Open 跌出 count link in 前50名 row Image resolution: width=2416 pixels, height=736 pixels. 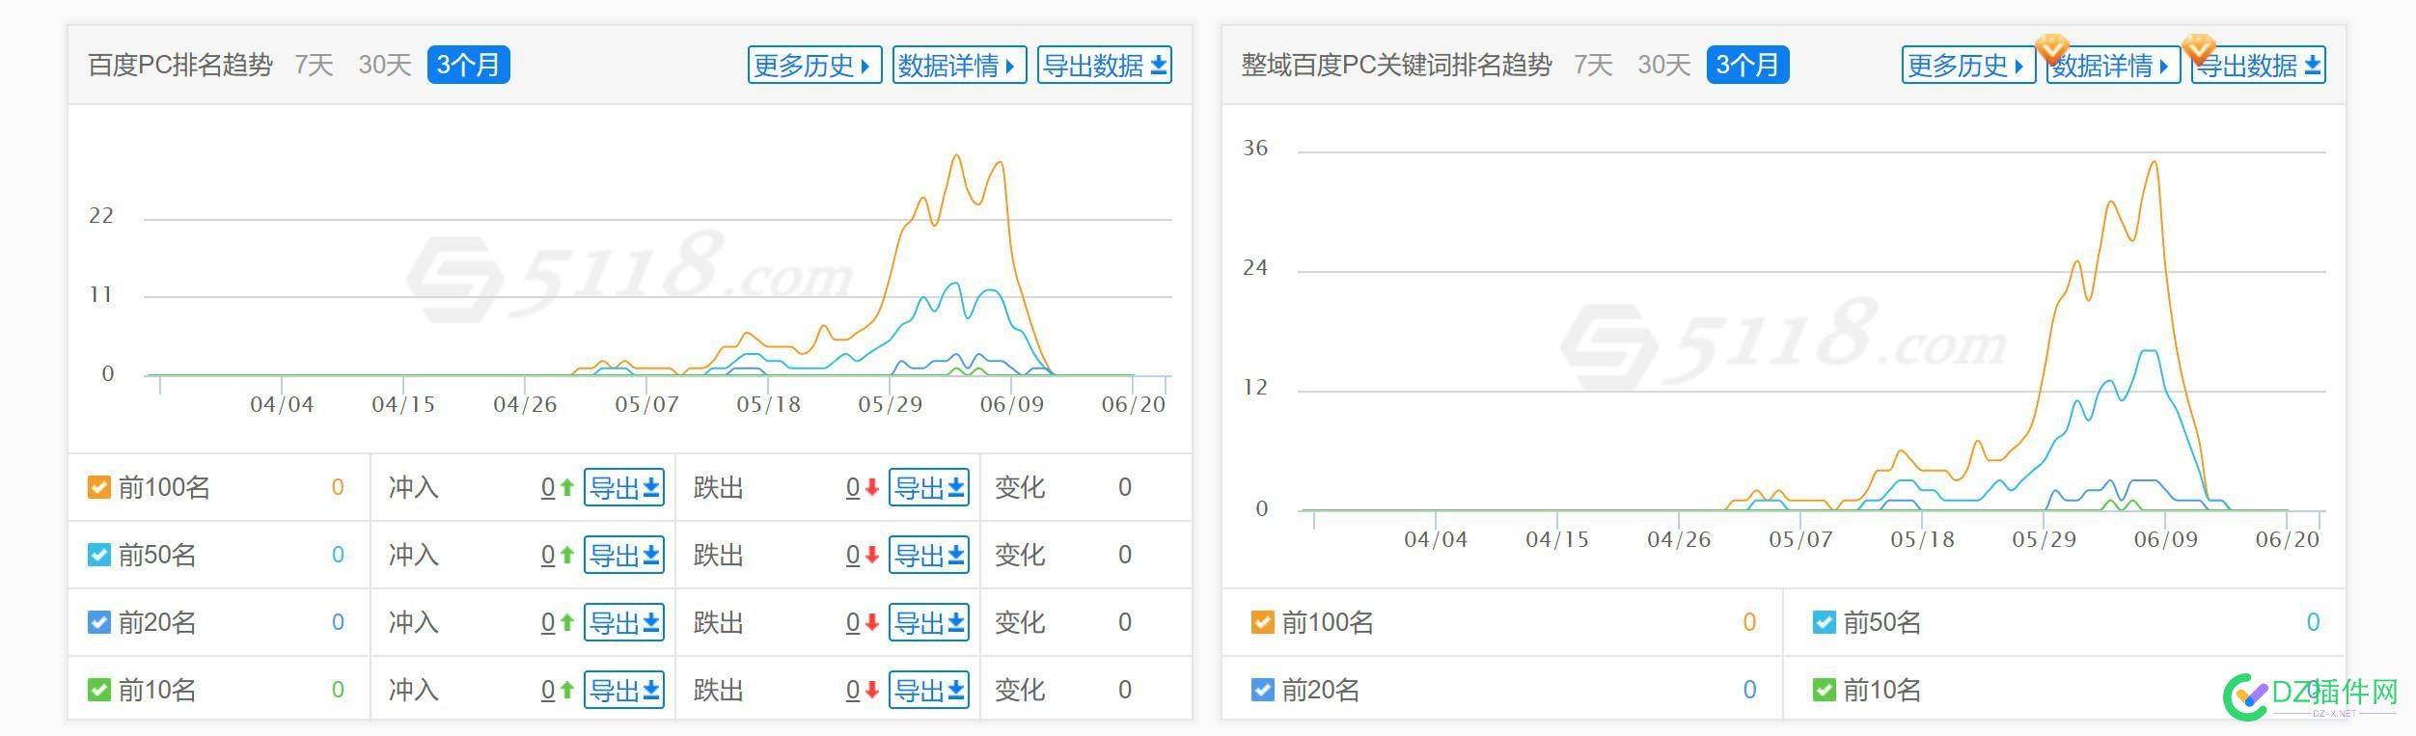tap(853, 556)
